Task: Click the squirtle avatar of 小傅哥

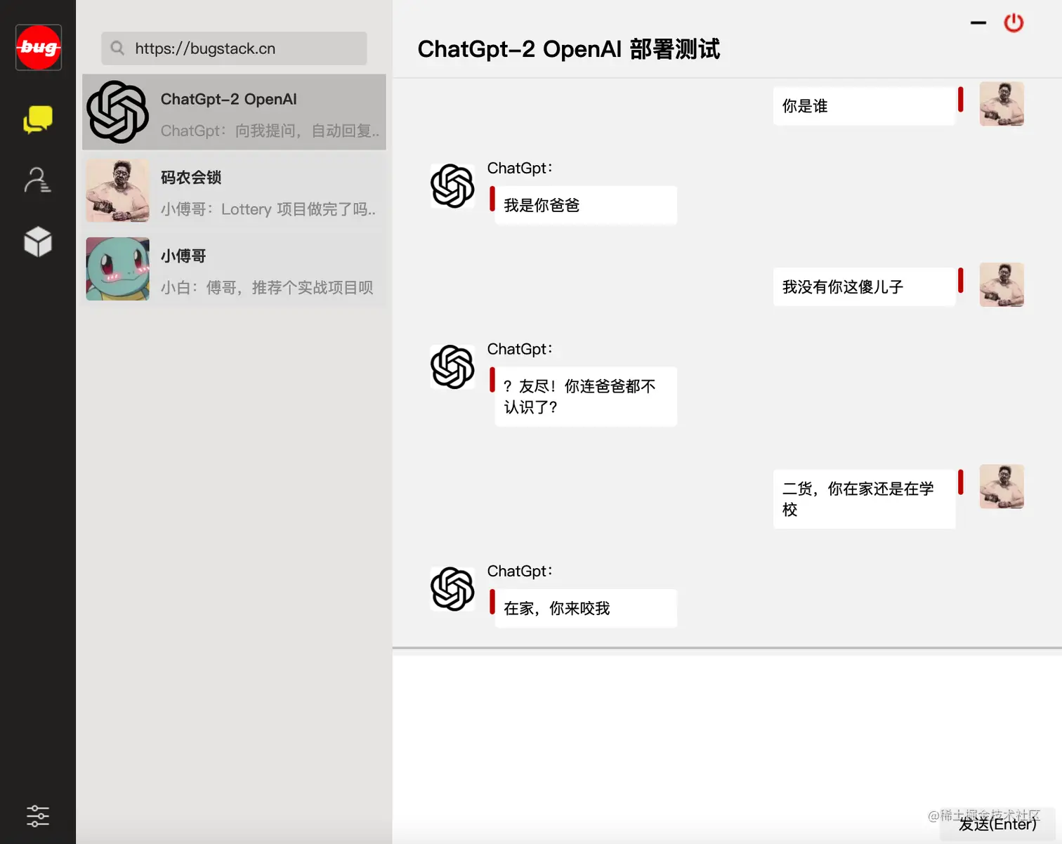Action: (x=117, y=269)
